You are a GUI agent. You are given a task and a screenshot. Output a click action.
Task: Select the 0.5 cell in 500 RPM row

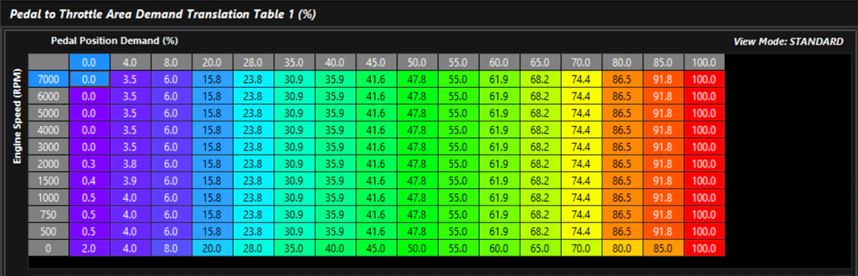click(89, 230)
